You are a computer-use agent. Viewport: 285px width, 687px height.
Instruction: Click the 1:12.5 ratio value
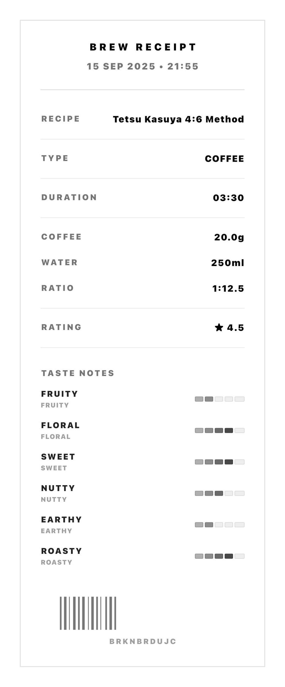click(x=228, y=288)
